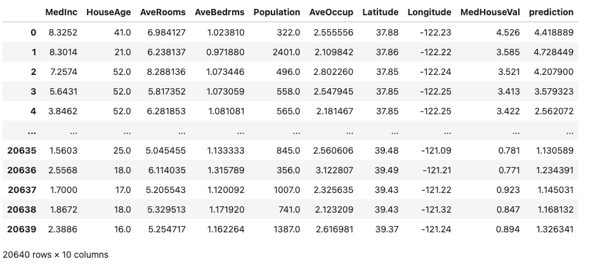
Task: Click the MedInc column header
Action: (x=61, y=12)
